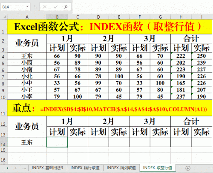Switch to the INDEX-隔列取值 sheet tab
This screenshot has width=213, height=173.
pyautogui.click(x=121, y=168)
